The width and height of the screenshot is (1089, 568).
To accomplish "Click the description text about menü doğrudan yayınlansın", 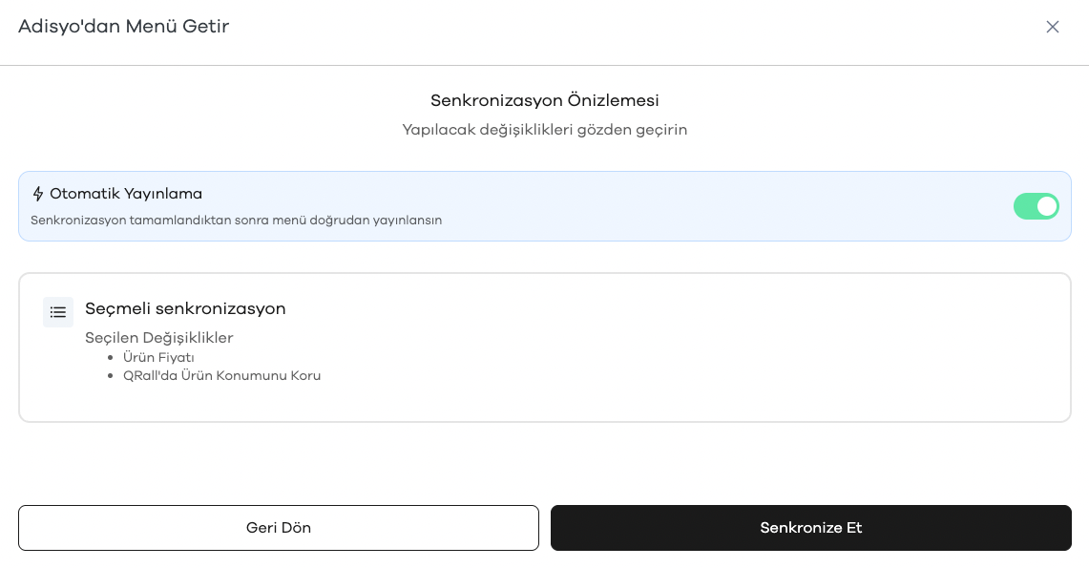I will (236, 221).
